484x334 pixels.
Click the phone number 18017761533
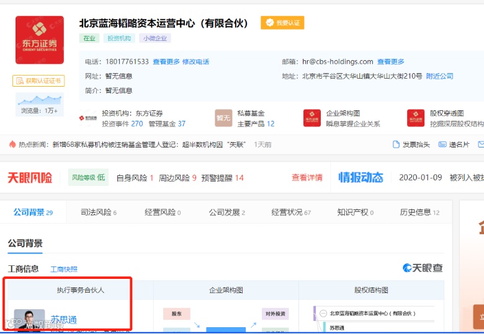point(127,61)
